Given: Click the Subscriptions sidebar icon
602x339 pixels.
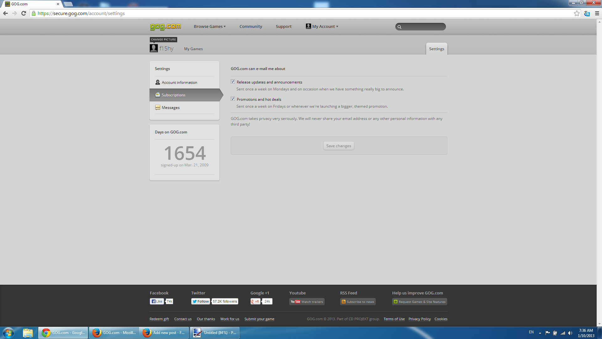Looking at the screenshot, I should (x=158, y=95).
